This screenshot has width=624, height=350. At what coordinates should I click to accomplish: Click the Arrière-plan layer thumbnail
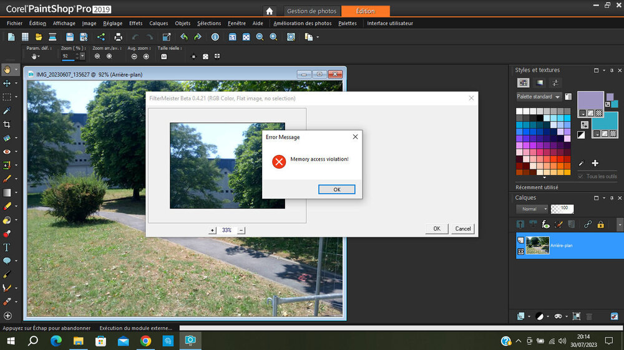click(538, 245)
